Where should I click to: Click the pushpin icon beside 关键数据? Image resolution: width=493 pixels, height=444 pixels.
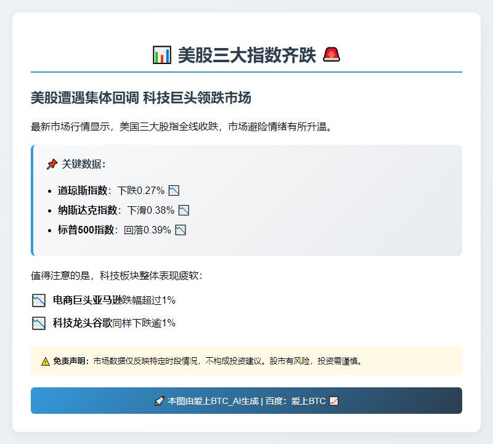pos(52,164)
